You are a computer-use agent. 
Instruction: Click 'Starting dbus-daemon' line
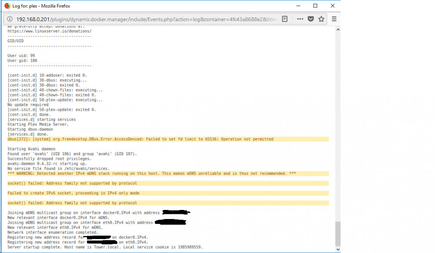click(30, 130)
